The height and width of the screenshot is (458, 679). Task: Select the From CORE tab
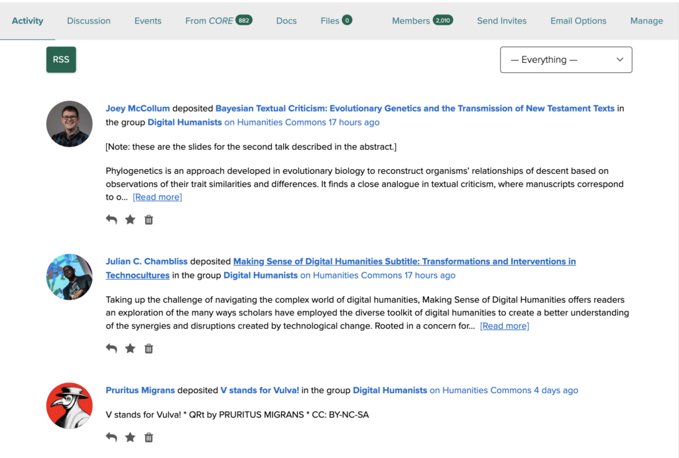click(218, 21)
